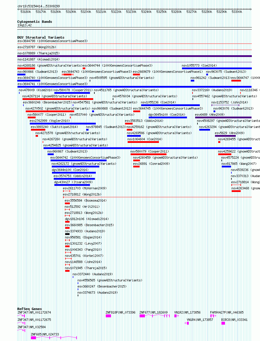The height and width of the screenshot is (341, 260).
Task: Select nsv580078 (Cooper2011) label
Action: (74, 90)
